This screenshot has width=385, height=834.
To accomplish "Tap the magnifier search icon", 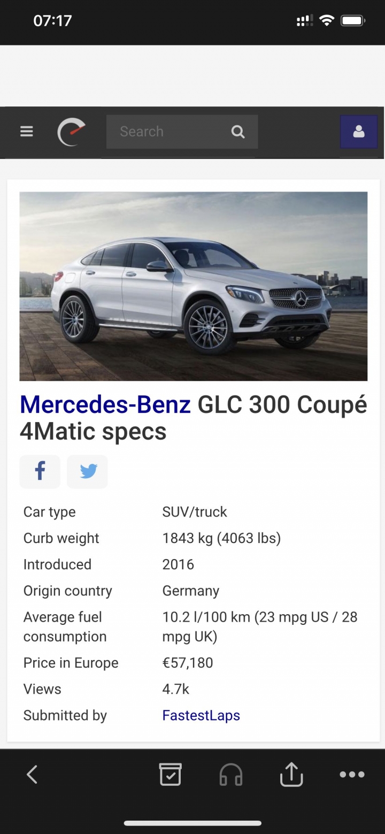I will click(237, 132).
